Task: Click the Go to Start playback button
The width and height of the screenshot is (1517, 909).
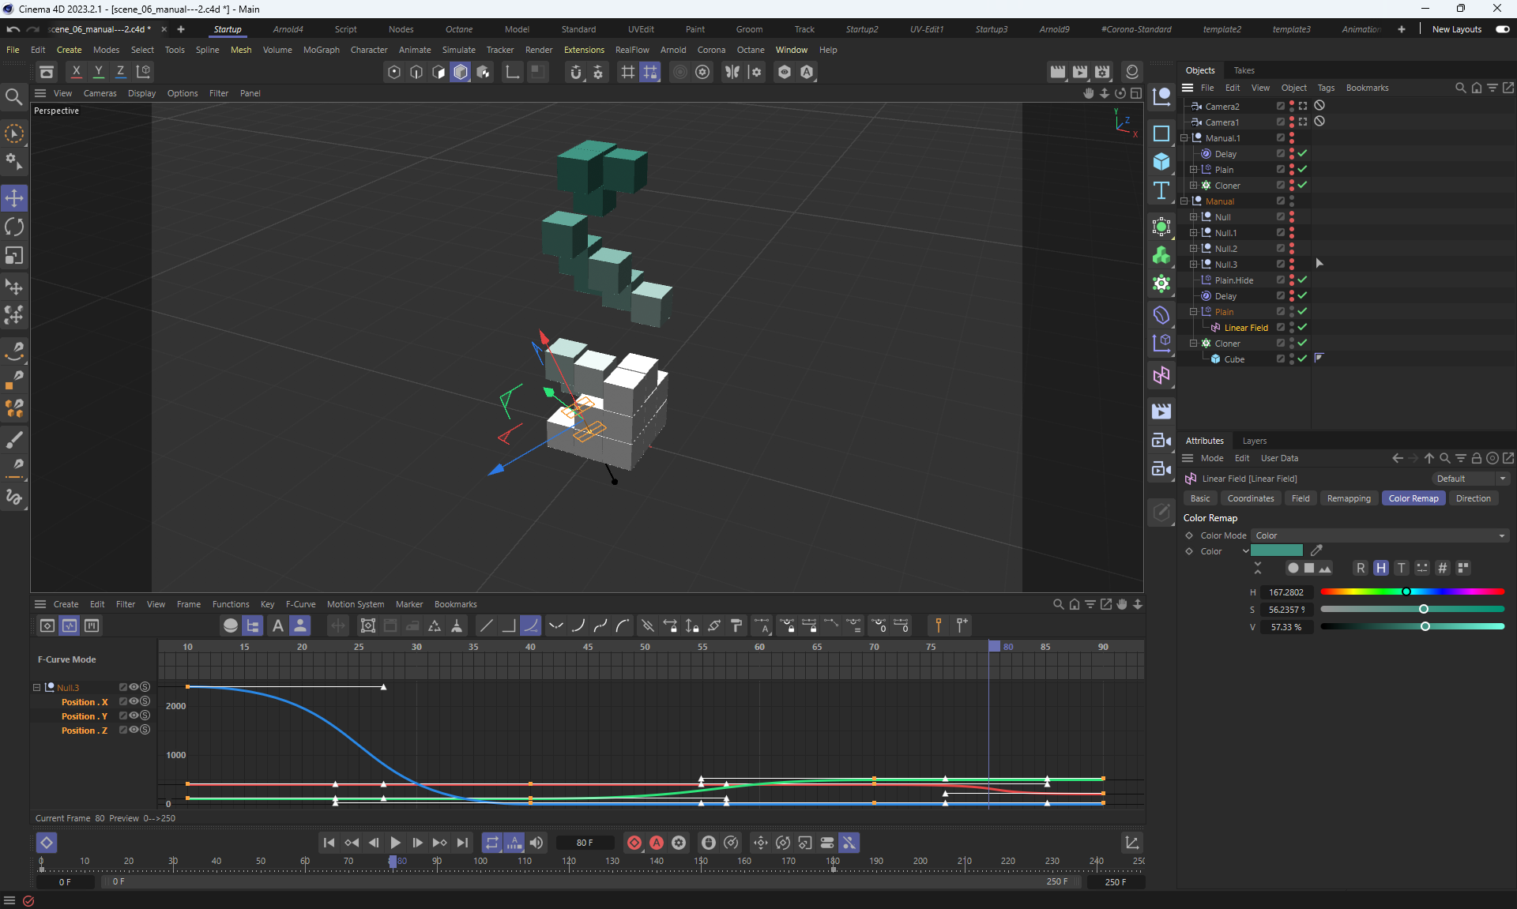Action: click(x=329, y=843)
